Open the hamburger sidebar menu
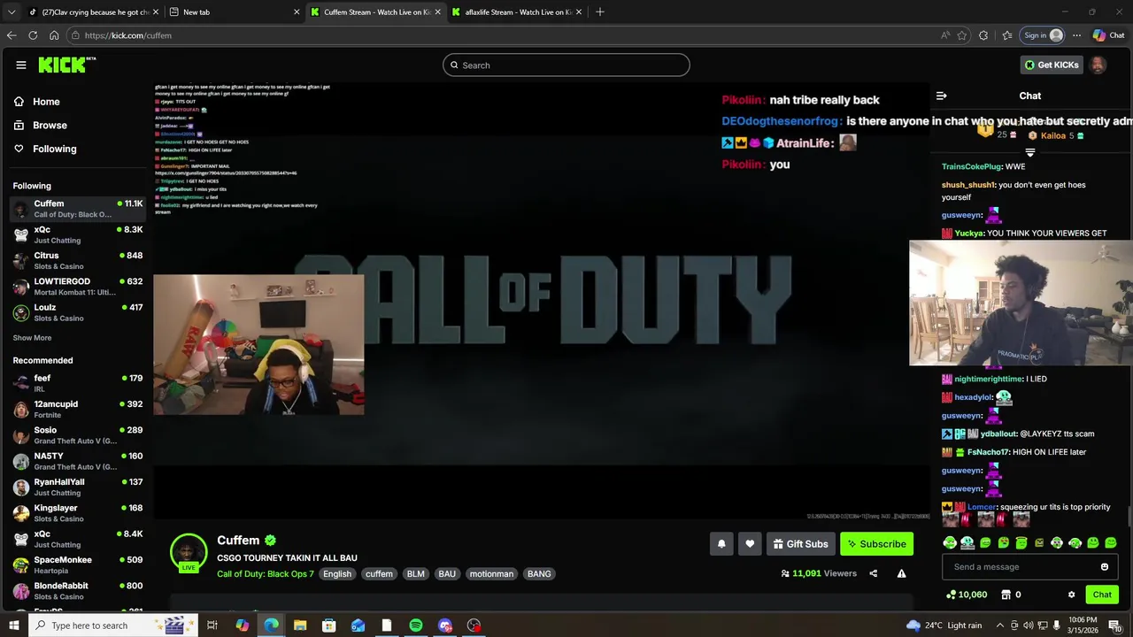 click(x=21, y=65)
